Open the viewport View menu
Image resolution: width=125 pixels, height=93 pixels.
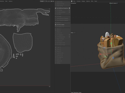click(x=74, y=1)
